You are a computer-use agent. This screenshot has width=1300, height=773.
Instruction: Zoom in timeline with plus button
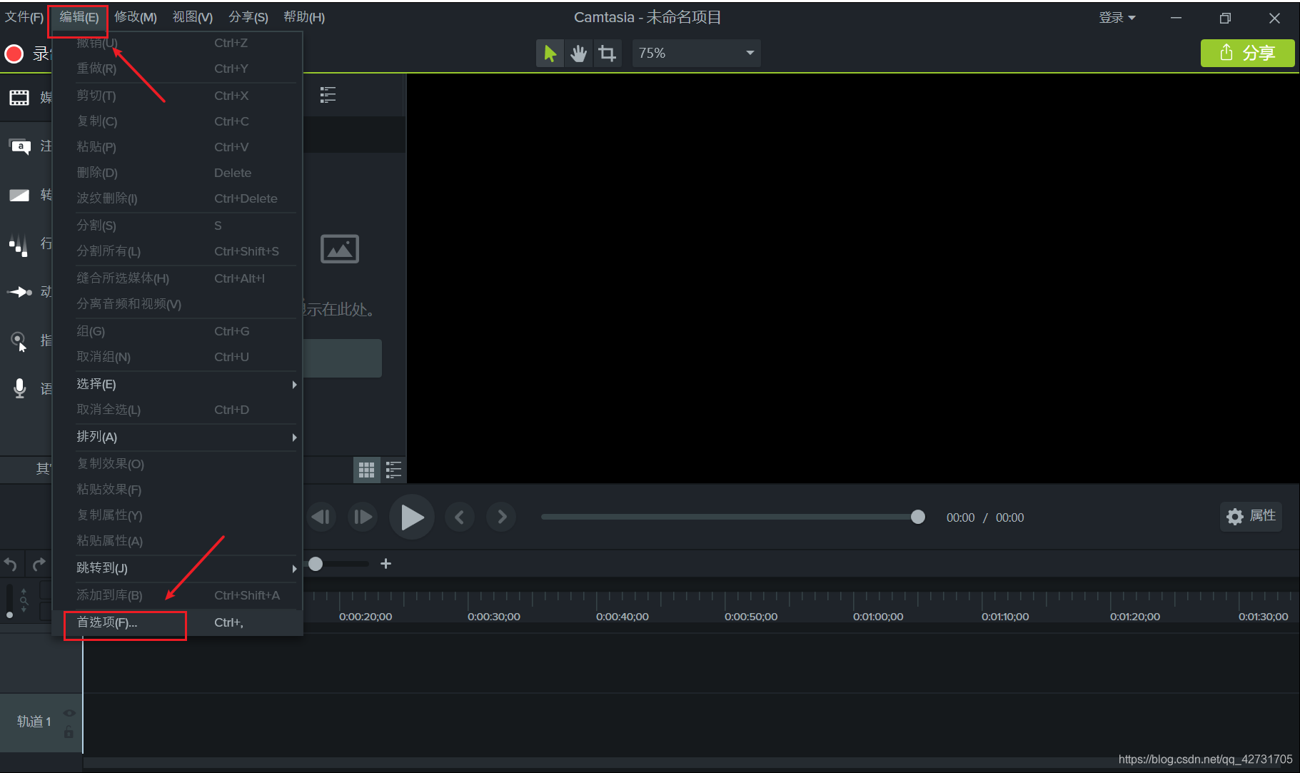(386, 564)
